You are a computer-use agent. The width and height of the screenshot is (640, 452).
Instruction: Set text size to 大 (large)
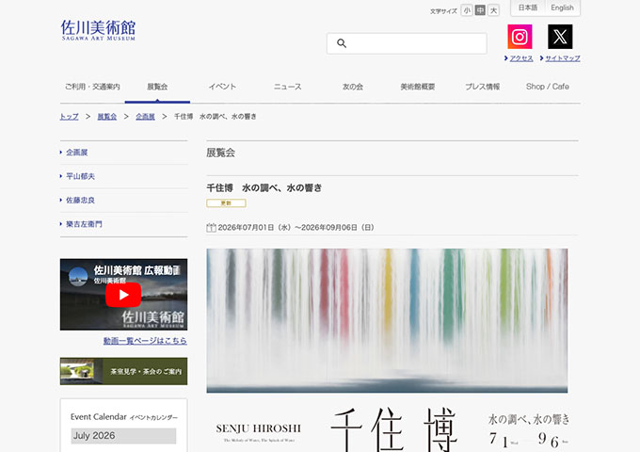pos(494,10)
